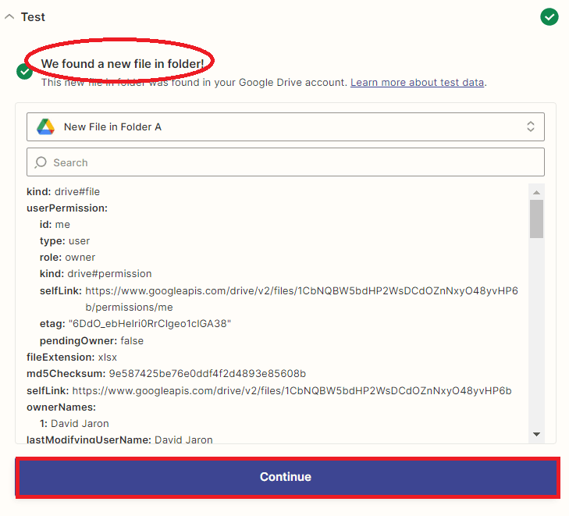Collapse the Test section chevron
The height and width of the screenshot is (516, 569).
tap(9, 17)
